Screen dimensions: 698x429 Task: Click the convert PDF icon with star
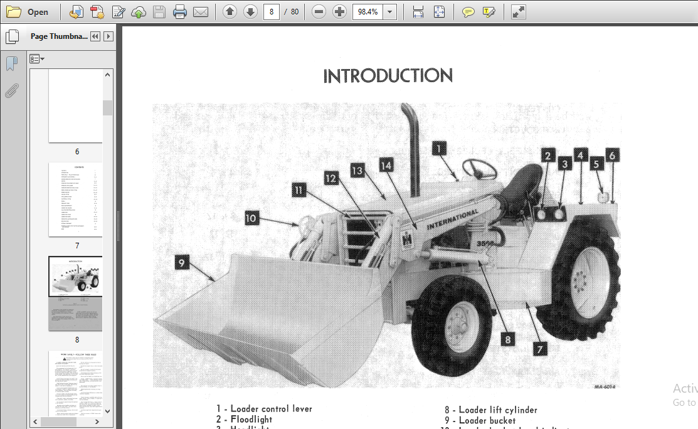coord(97,12)
